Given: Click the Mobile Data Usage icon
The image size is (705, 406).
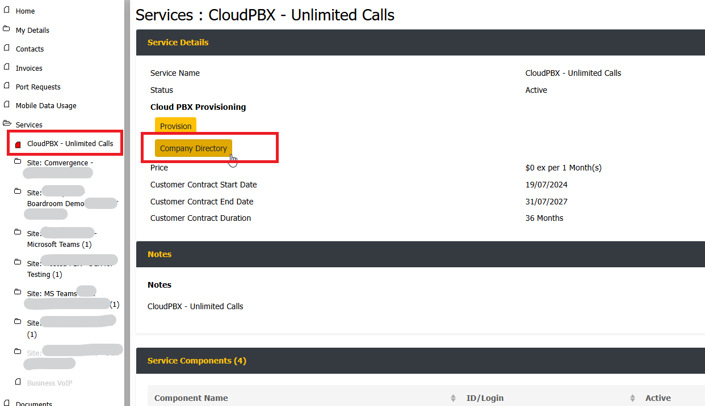Looking at the screenshot, I should (7, 105).
